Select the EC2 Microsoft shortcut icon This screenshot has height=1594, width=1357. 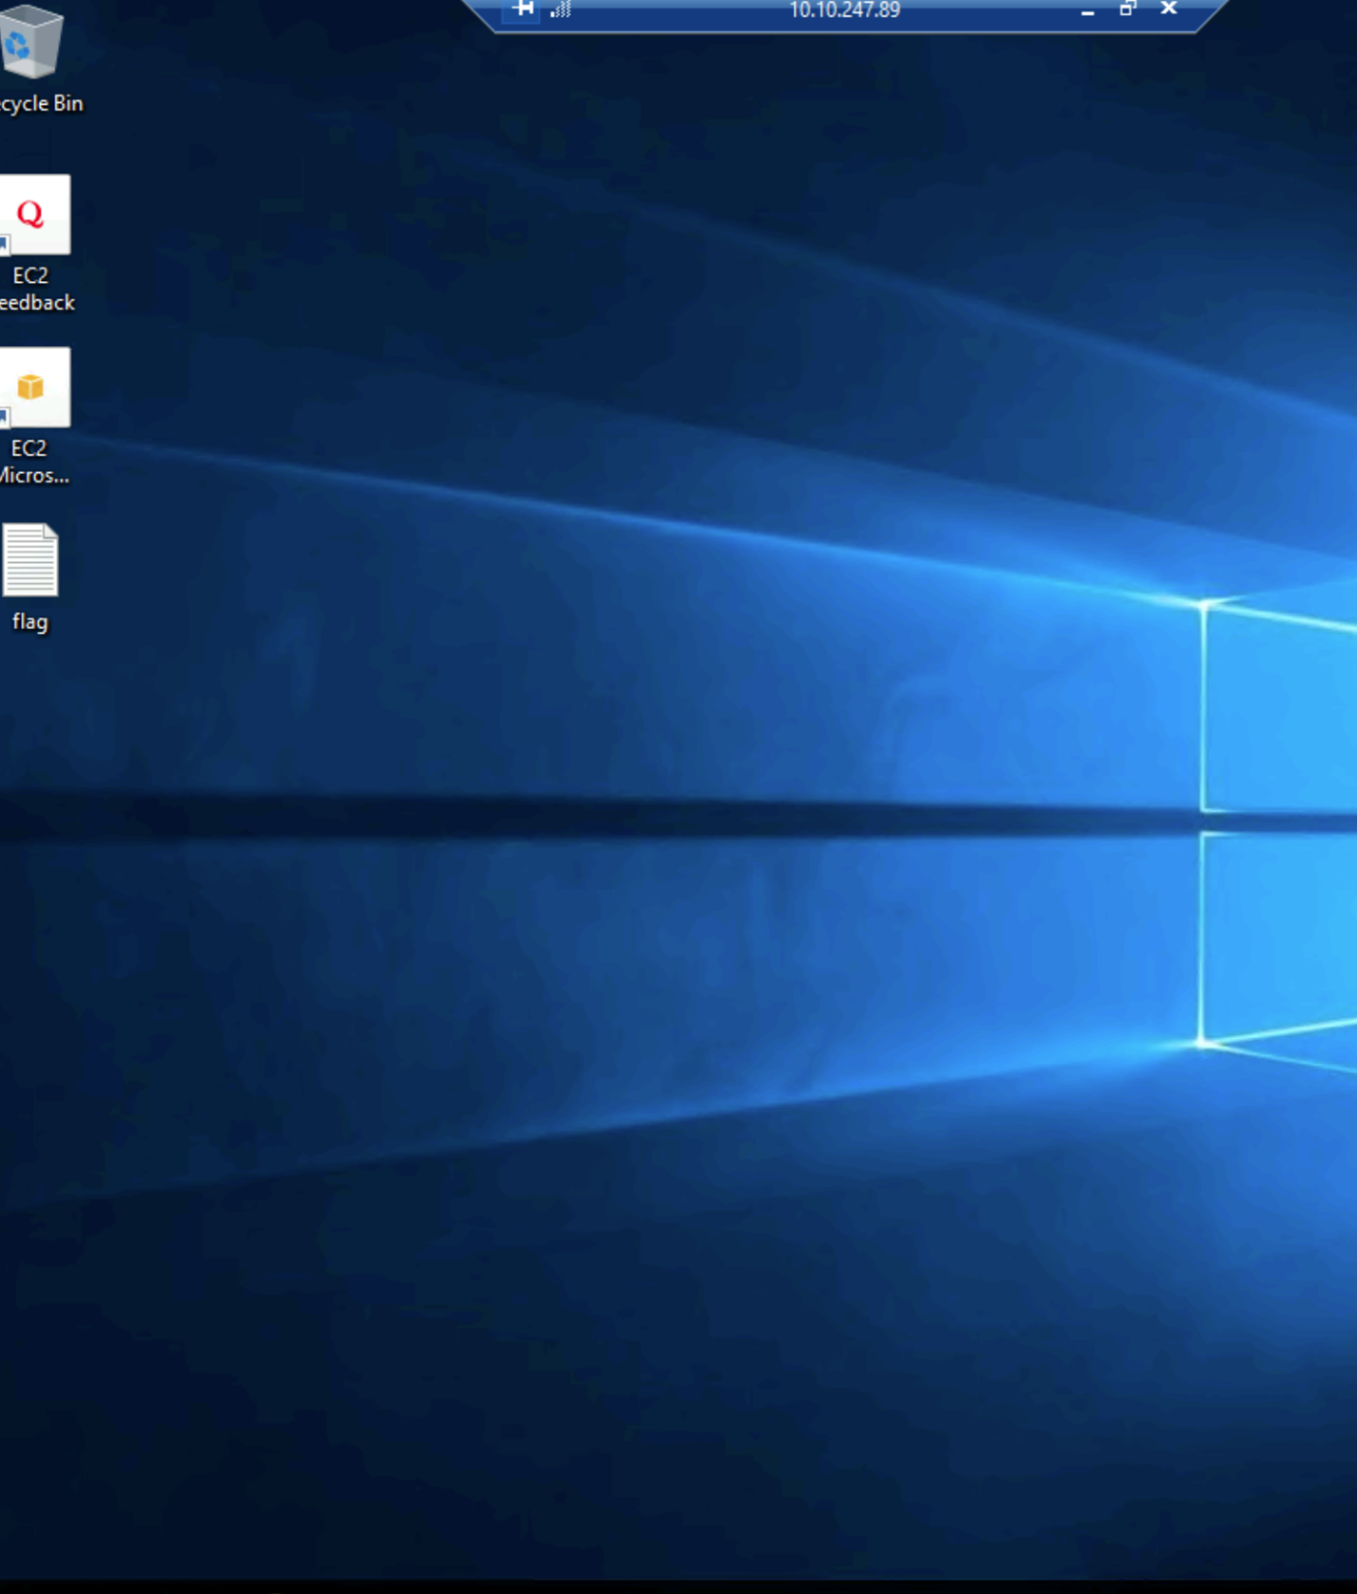pos(34,388)
